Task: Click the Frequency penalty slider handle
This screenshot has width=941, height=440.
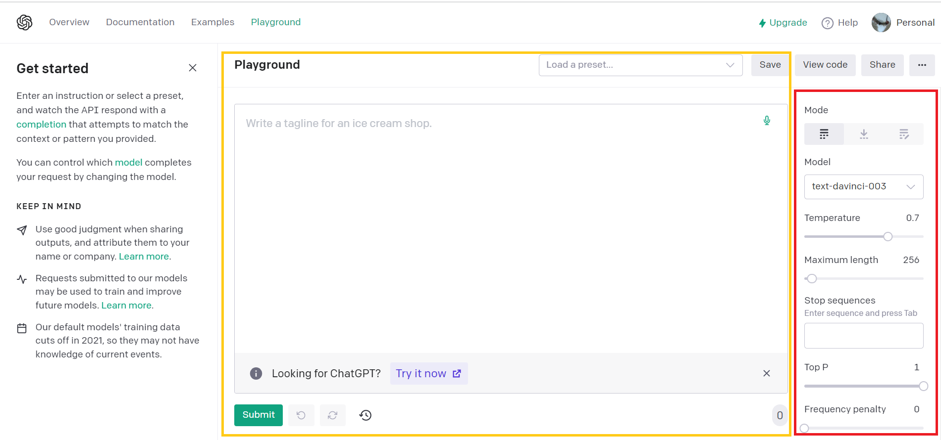Action: tap(804, 428)
